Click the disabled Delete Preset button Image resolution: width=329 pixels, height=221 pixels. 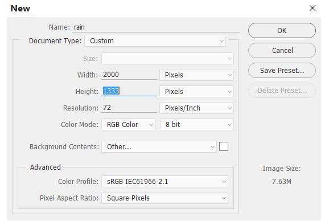[282, 91]
